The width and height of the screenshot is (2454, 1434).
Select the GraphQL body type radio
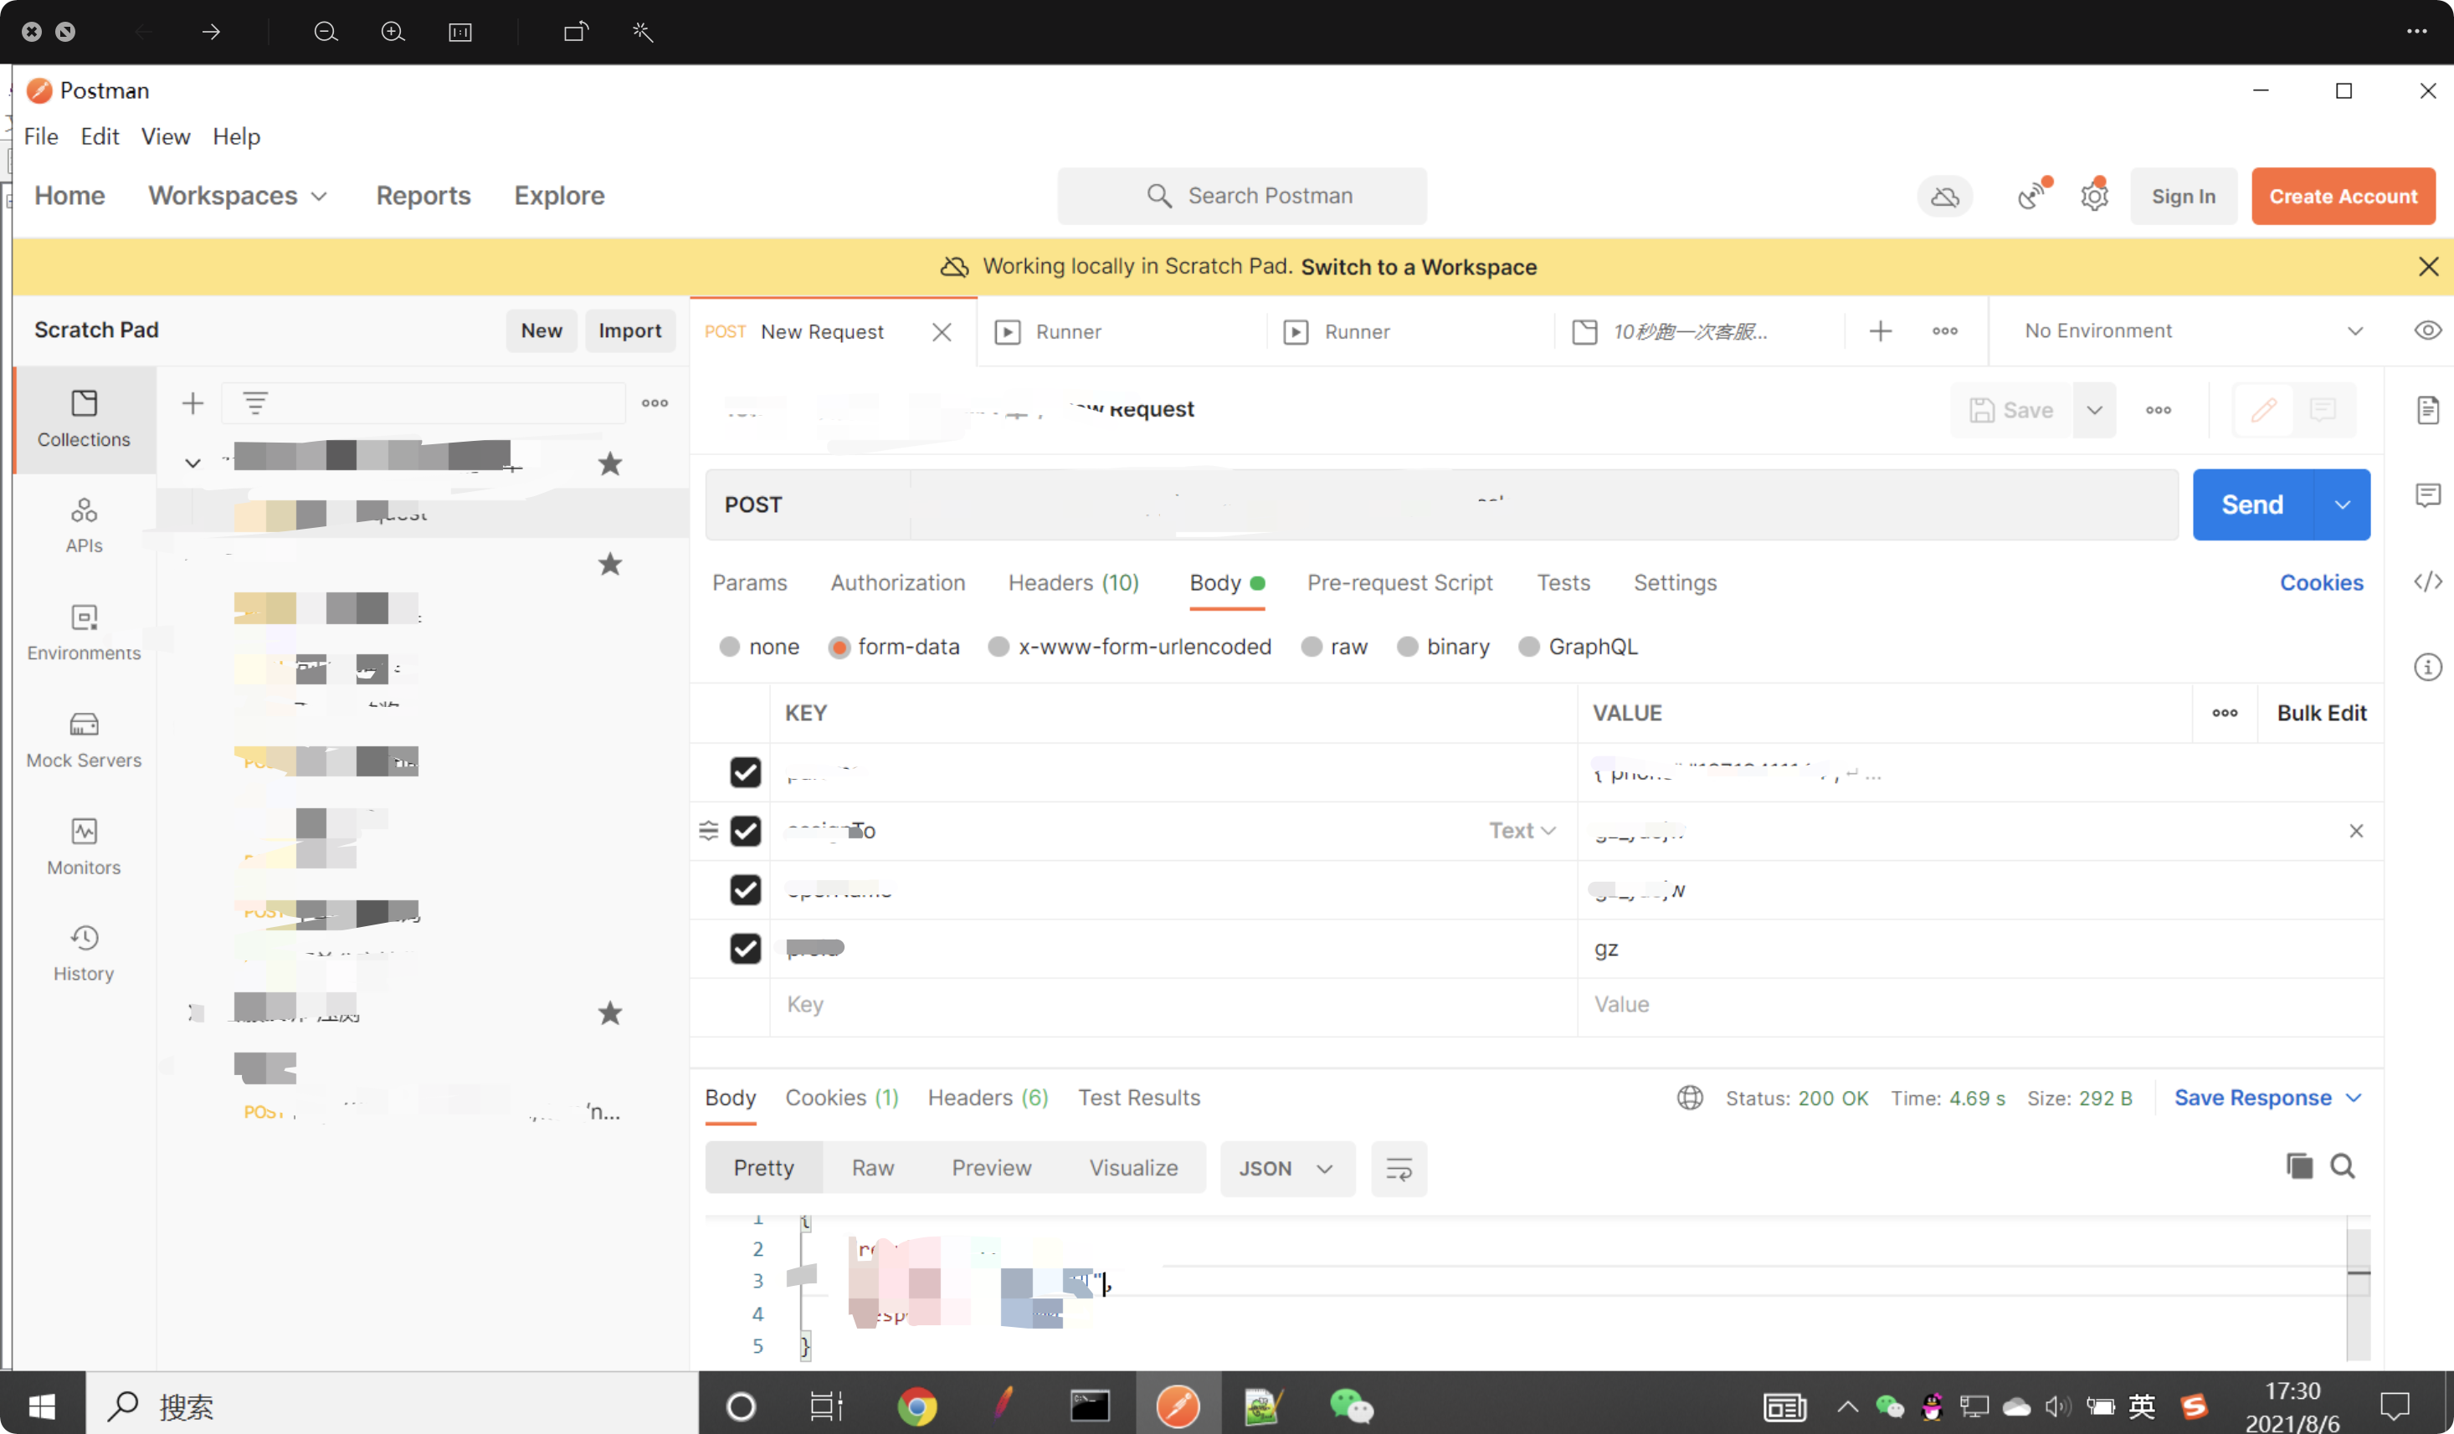click(1529, 648)
